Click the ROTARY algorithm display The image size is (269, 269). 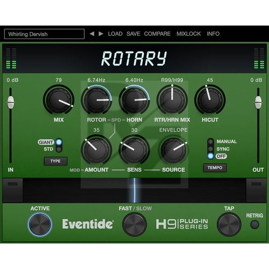pyautogui.click(x=134, y=59)
